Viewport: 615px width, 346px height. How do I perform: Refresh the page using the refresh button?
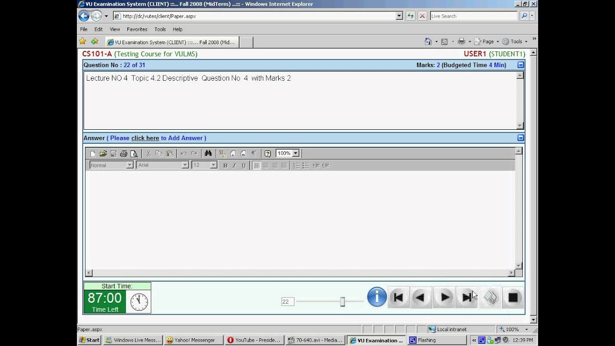[410, 16]
